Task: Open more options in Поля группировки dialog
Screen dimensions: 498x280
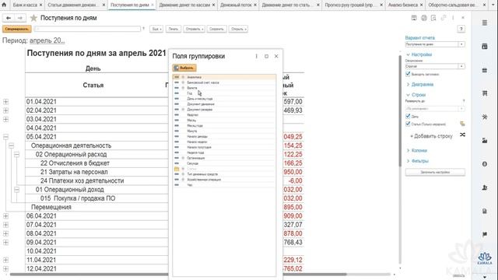Action: pos(256,56)
